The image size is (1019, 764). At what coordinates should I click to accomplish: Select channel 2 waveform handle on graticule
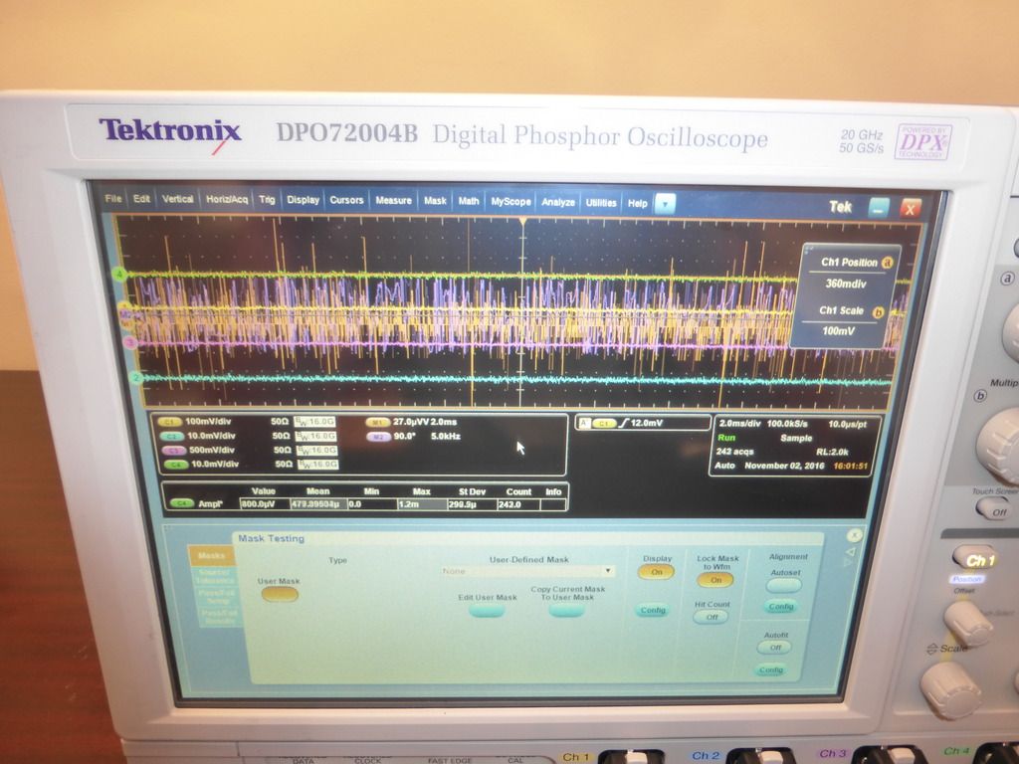(x=136, y=378)
